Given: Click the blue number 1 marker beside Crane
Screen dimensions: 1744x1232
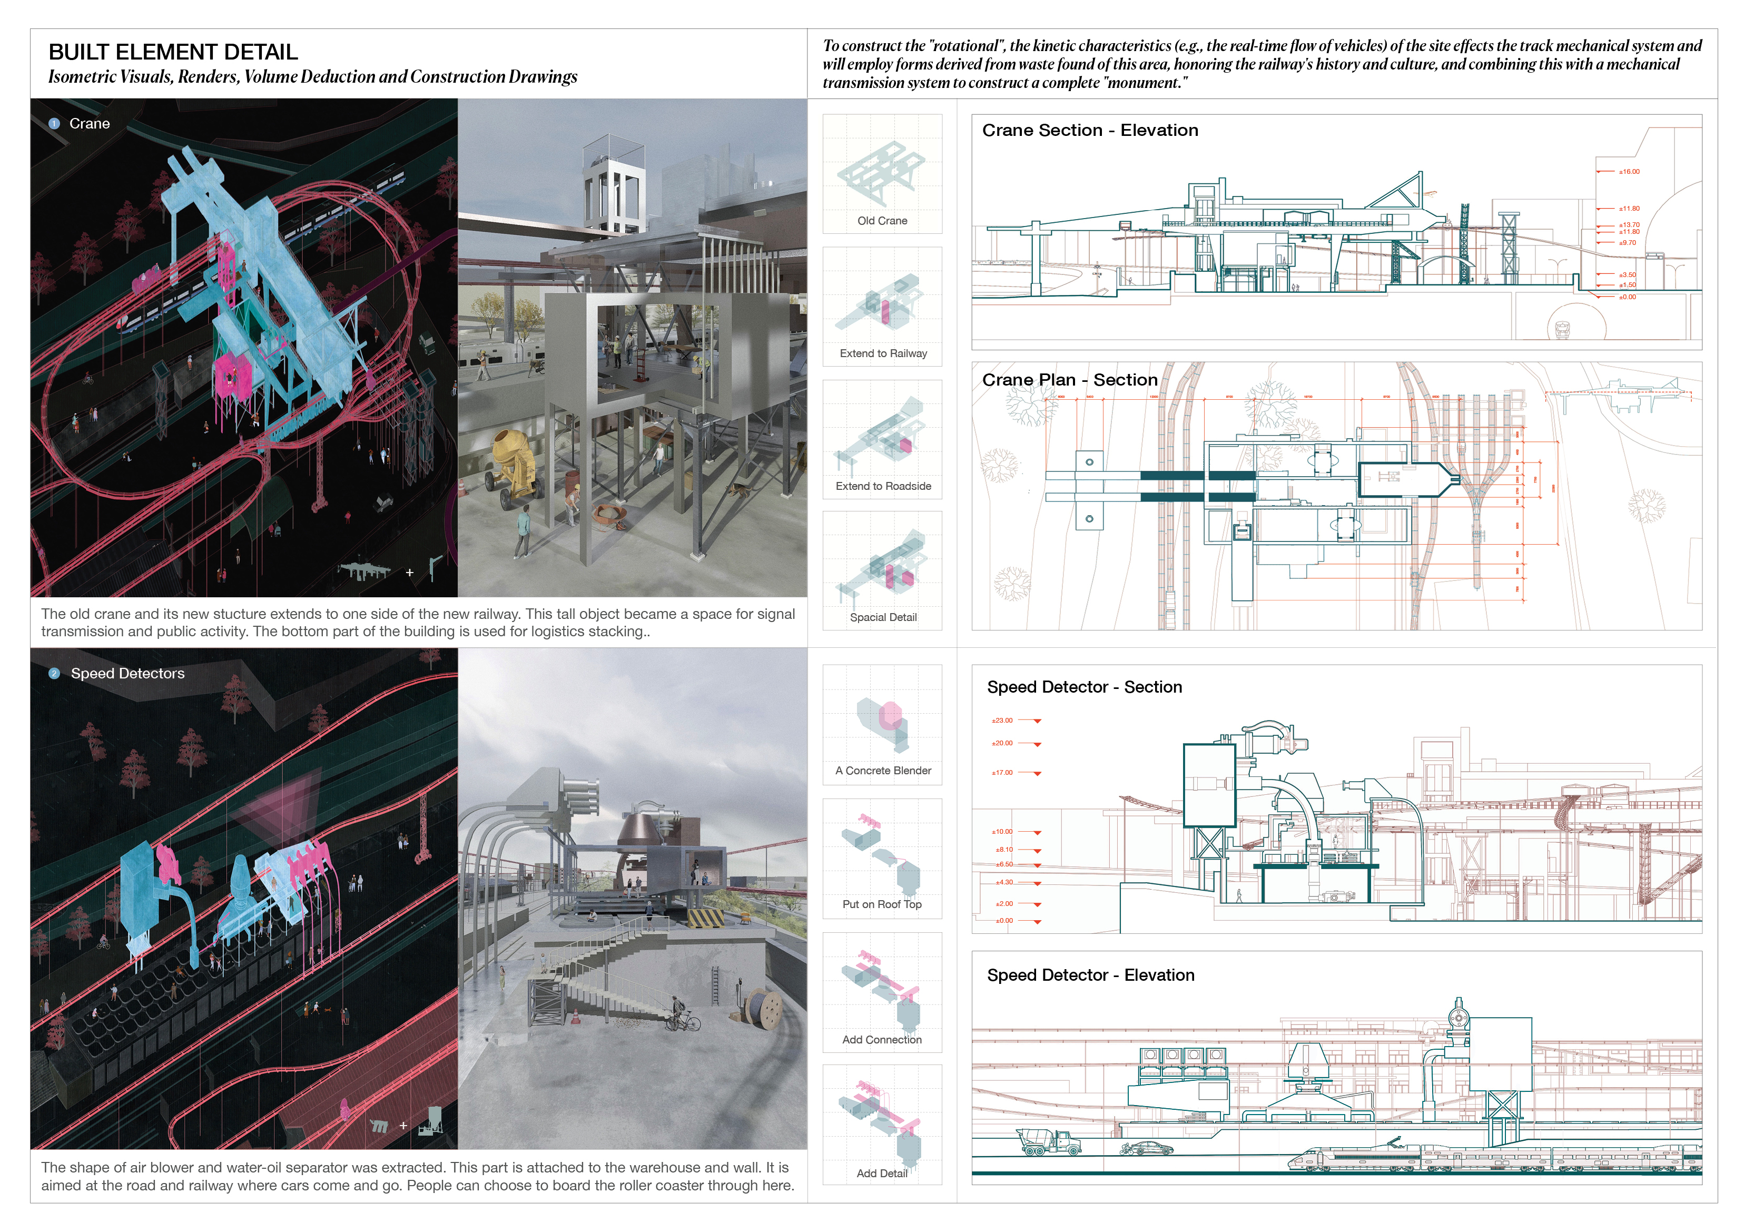Looking at the screenshot, I should 54,124.
